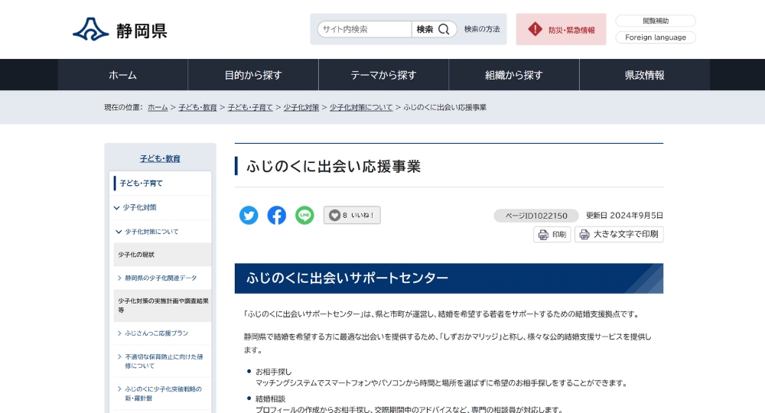Image resolution: width=765 pixels, height=413 pixels.
Task: Click the red disaster warning icon
Action: (535, 29)
